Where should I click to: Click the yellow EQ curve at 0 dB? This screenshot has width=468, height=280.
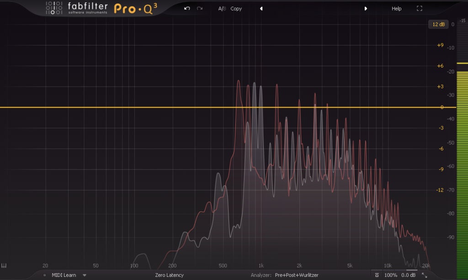228,107
